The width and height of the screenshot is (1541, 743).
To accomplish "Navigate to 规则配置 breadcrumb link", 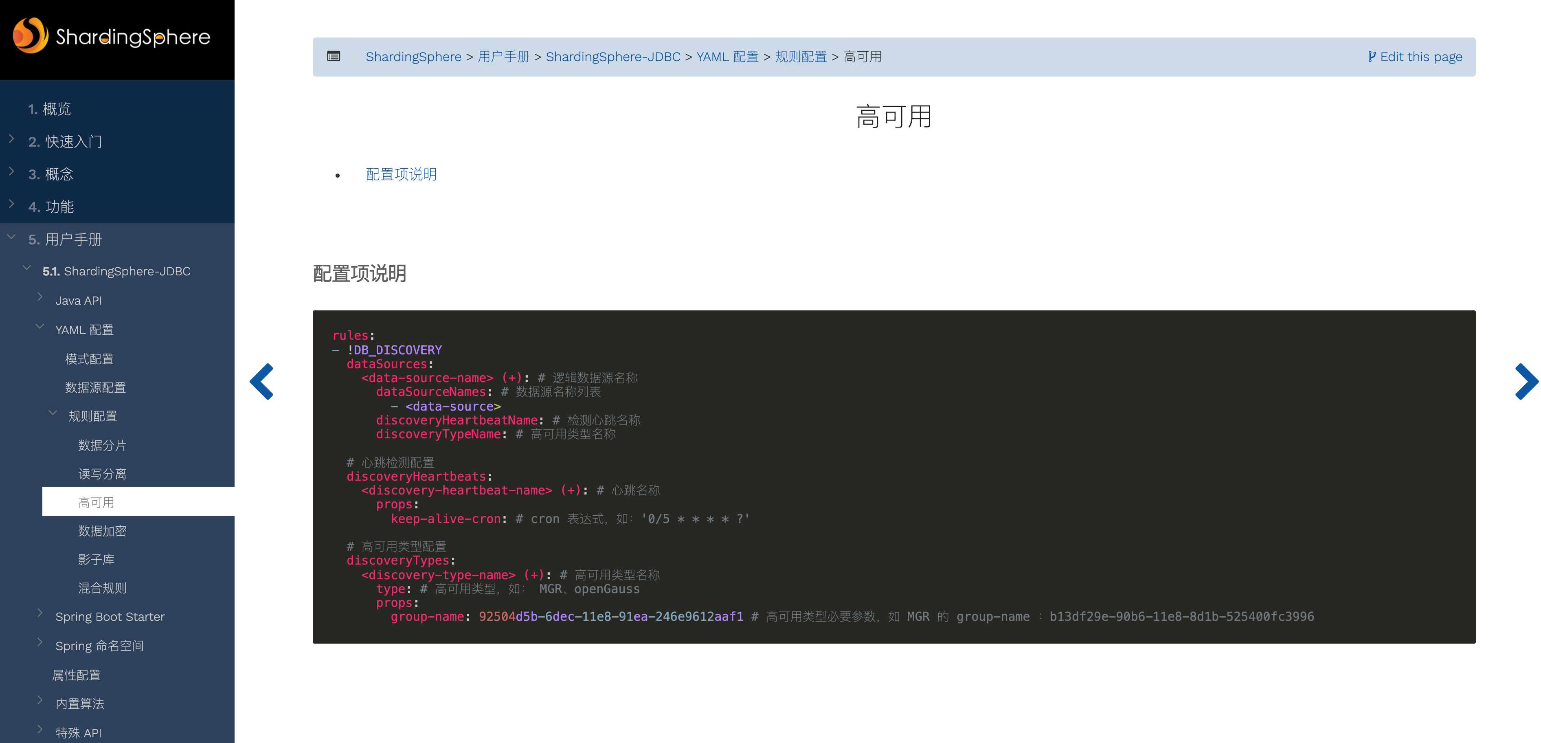I will pyautogui.click(x=800, y=57).
